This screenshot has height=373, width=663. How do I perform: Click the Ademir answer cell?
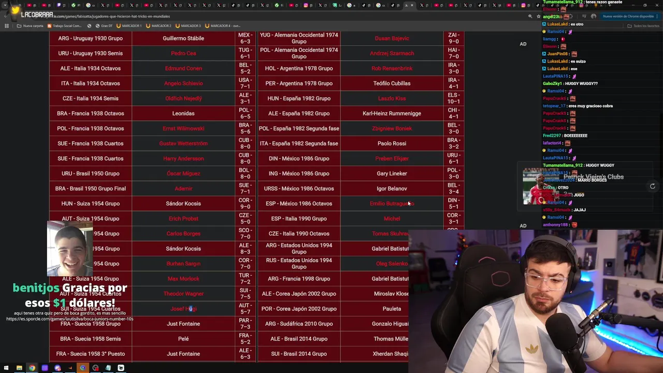(x=183, y=189)
